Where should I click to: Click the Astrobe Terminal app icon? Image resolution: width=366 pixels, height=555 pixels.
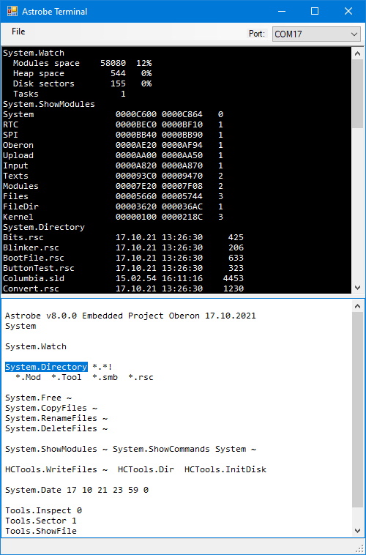click(x=12, y=11)
